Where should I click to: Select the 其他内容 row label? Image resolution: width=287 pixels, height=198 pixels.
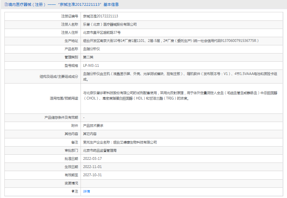[x=71, y=134]
